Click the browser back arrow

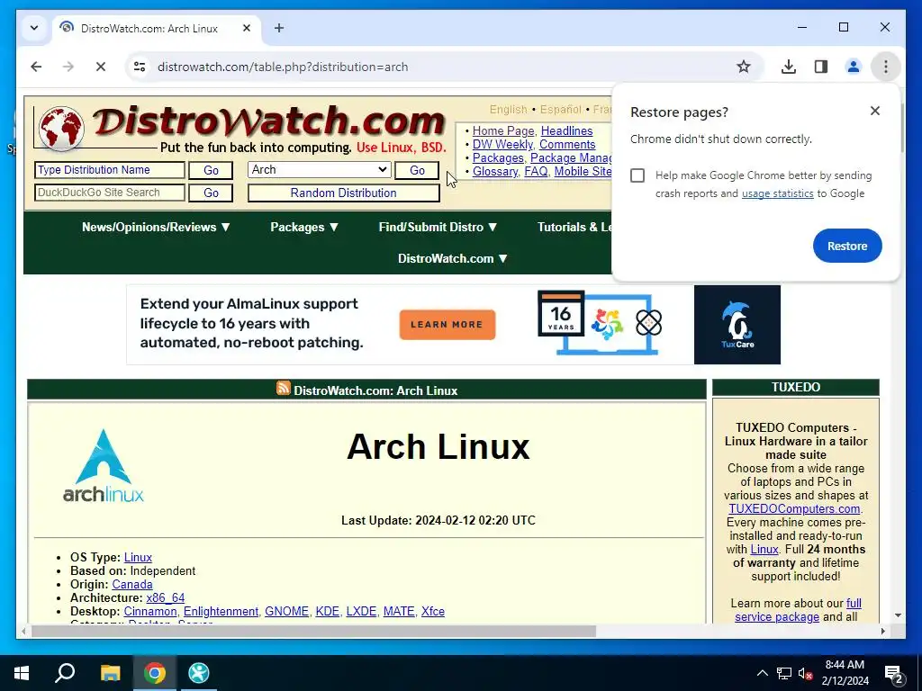point(36,67)
